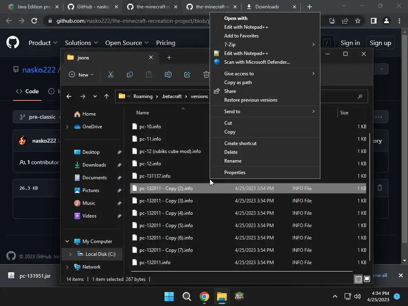Viewport: 408px width, 306px height.
Task: Open Chrome three-dot menu
Action: [x=399, y=21]
